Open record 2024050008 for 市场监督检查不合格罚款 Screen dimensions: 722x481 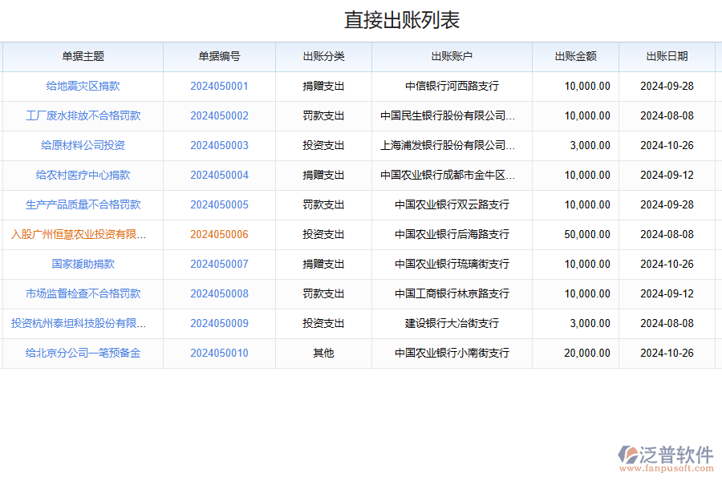coord(221,293)
